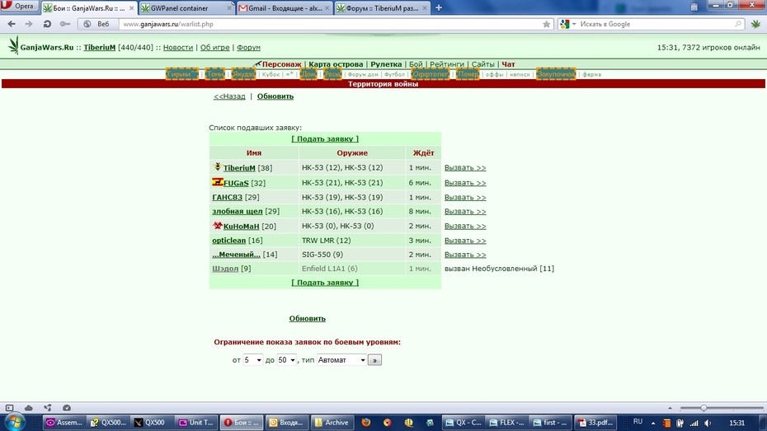
Task: Open the Рейтинги menu item
Action: pos(447,64)
